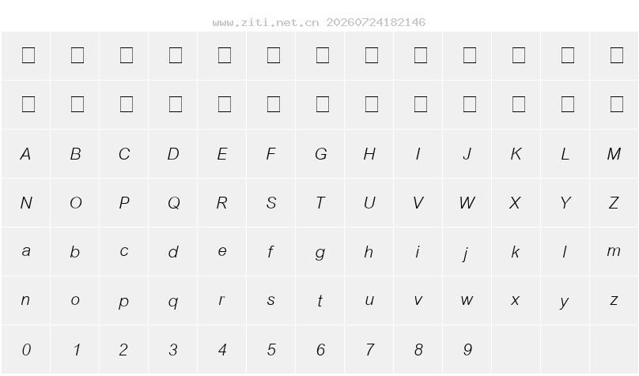The height and width of the screenshot is (376, 639).
Task: Click the lowercase z glyph cell
Action: (614, 300)
